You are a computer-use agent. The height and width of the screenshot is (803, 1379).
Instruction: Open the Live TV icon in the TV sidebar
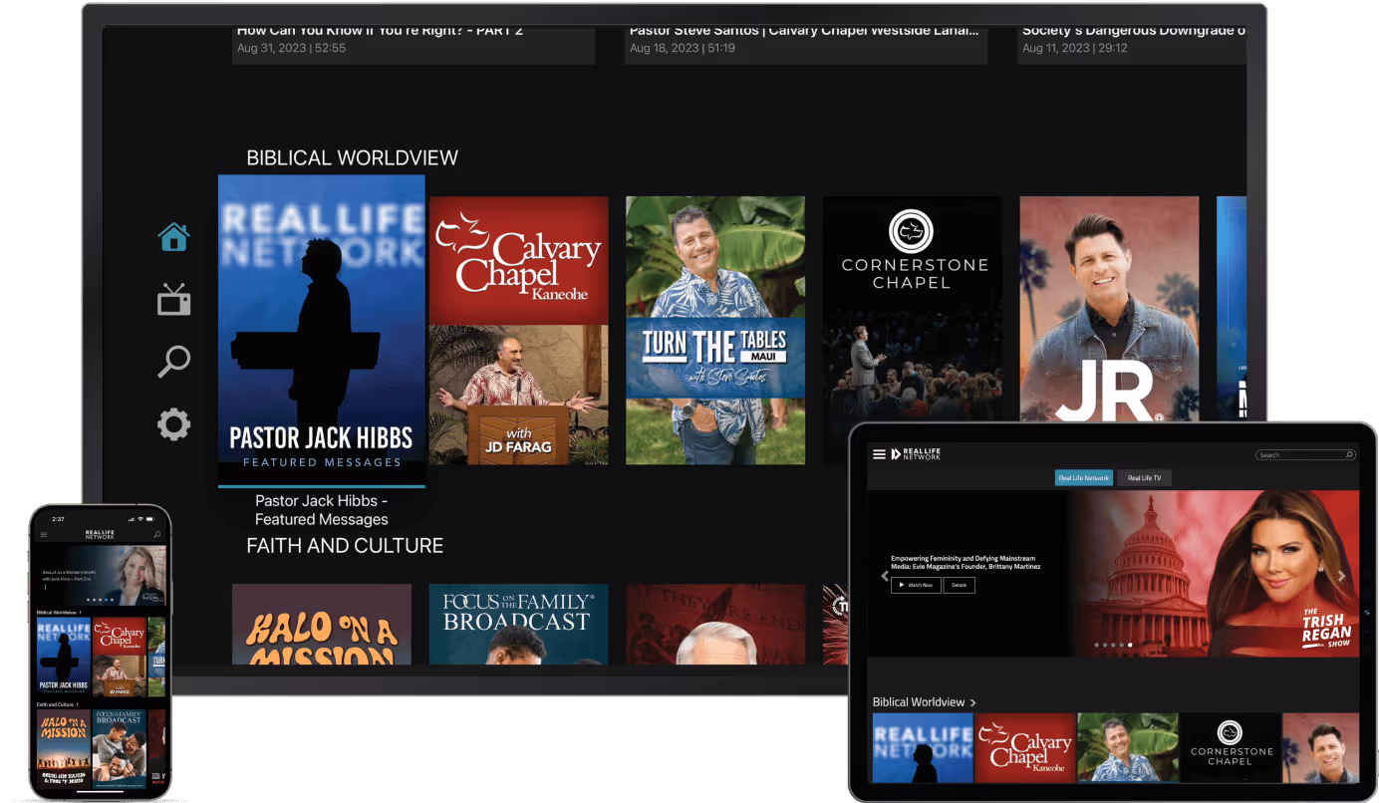point(173,298)
